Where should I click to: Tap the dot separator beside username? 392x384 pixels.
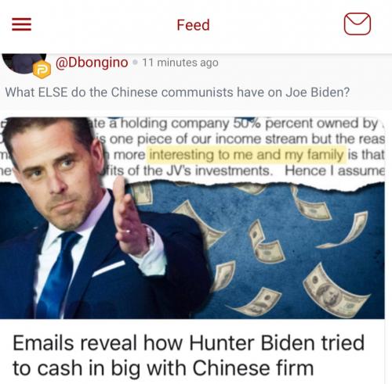pos(135,63)
